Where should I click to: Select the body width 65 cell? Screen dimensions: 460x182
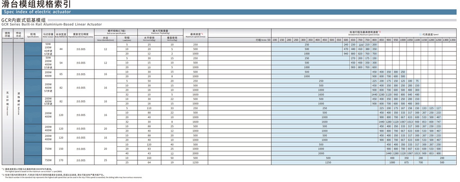pyautogui.click(x=61, y=74)
